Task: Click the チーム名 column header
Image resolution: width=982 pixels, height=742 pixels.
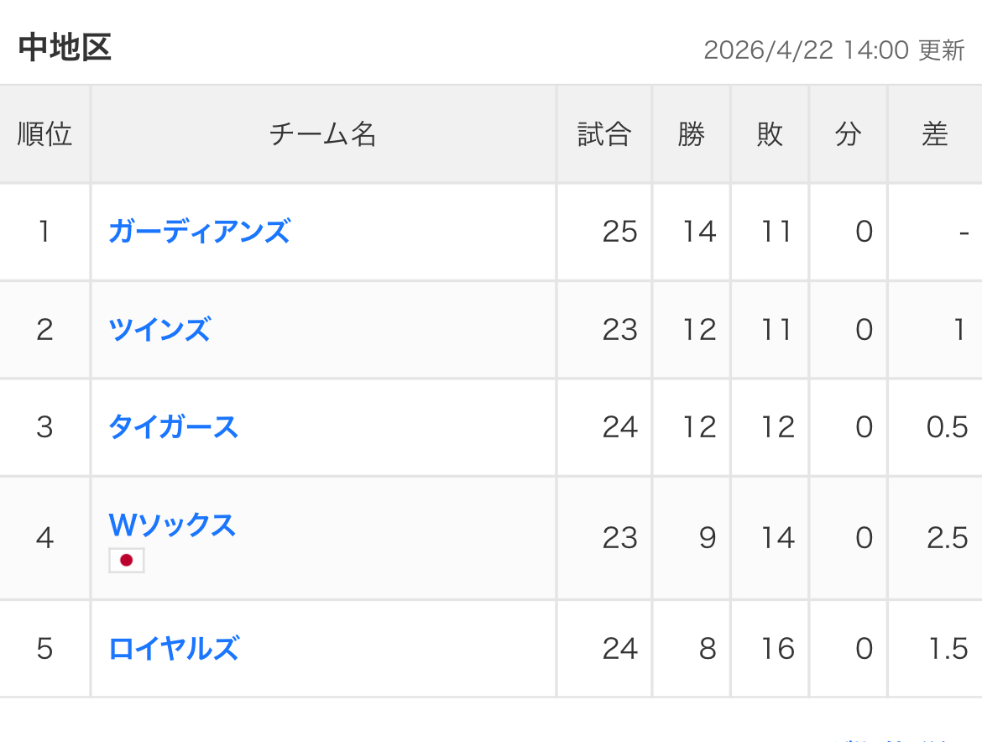Action: click(x=322, y=134)
